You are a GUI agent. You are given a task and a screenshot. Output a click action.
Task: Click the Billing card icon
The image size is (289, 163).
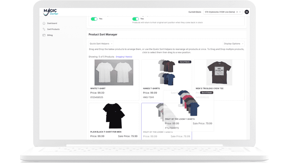click(x=44, y=35)
